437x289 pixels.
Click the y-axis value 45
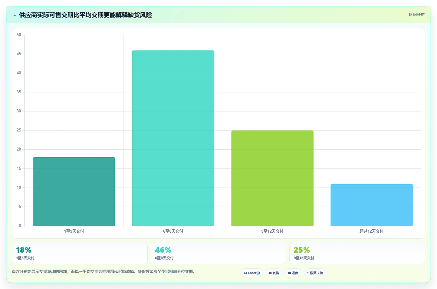(19, 54)
